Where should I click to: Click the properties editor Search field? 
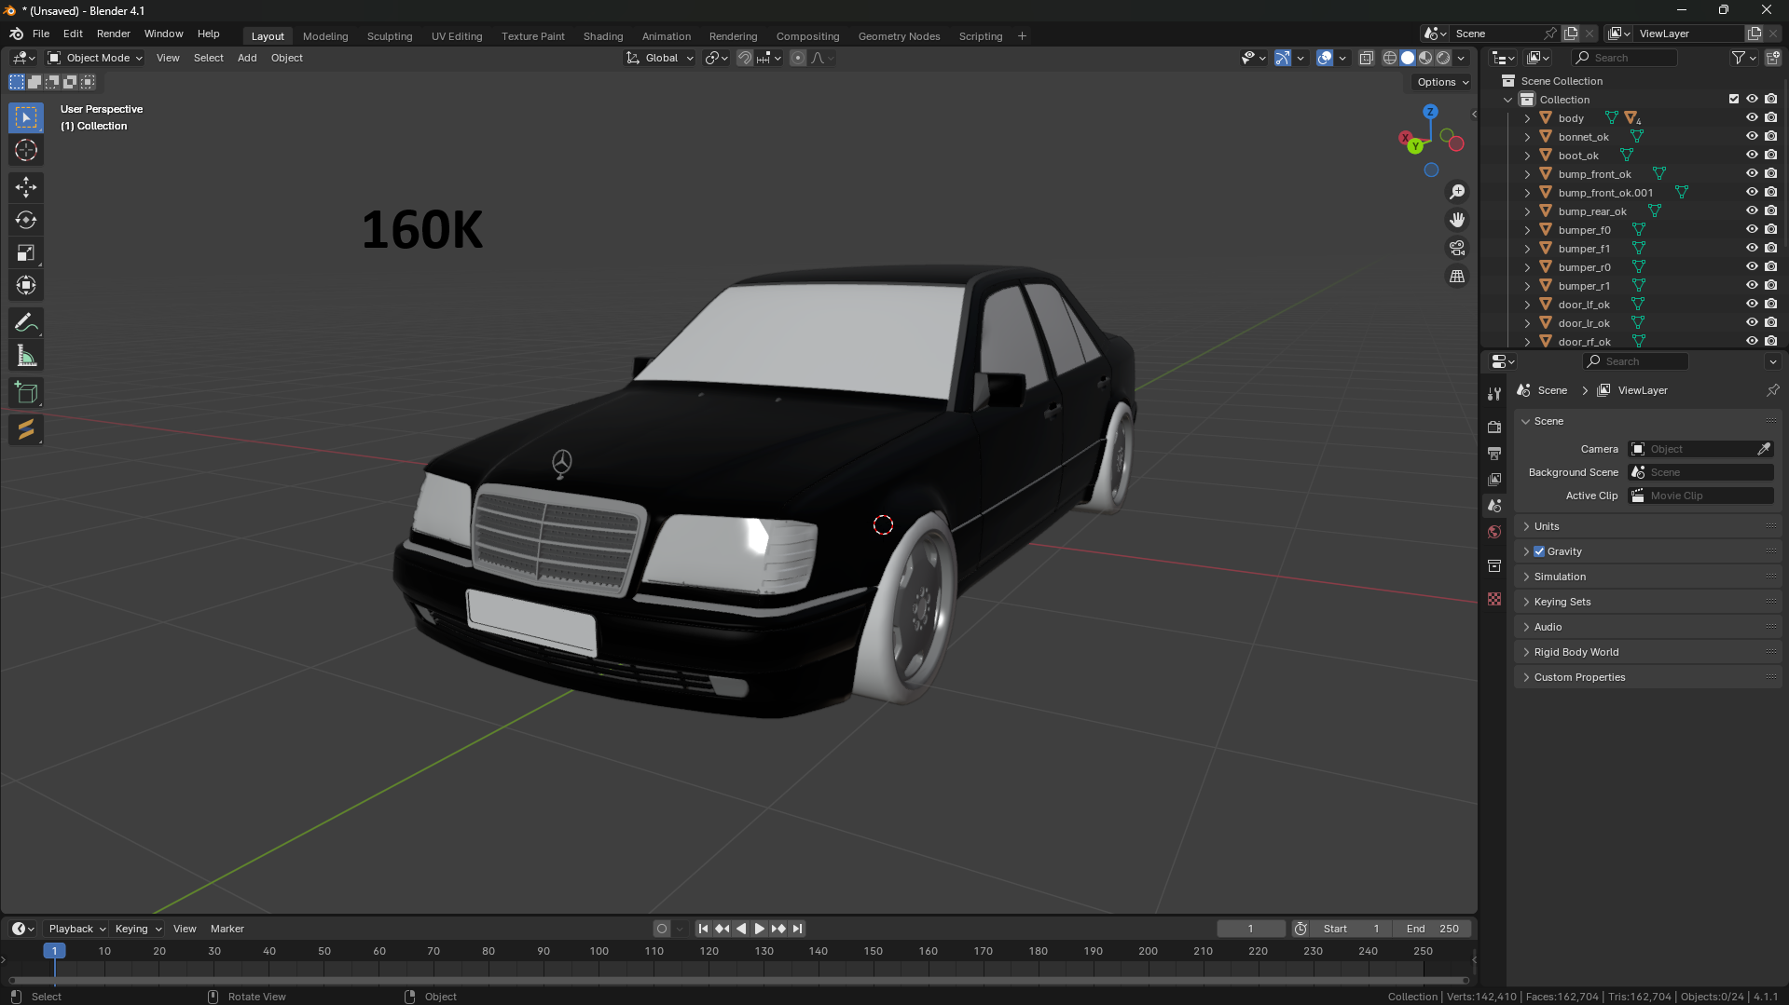pos(1635,361)
